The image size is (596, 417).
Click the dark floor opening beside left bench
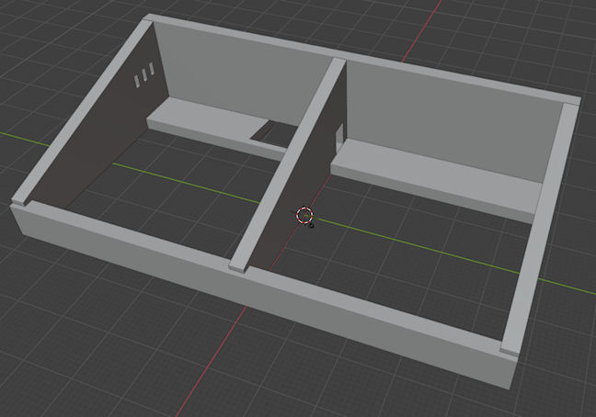click(269, 135)
